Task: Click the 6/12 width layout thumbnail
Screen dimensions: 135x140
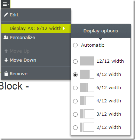Action: [x=87, y=87]
